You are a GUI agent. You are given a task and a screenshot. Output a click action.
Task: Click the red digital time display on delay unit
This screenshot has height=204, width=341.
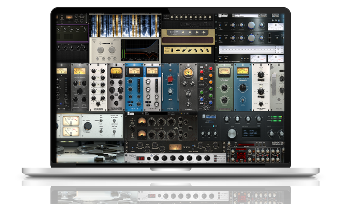click(x=140, y=158)
